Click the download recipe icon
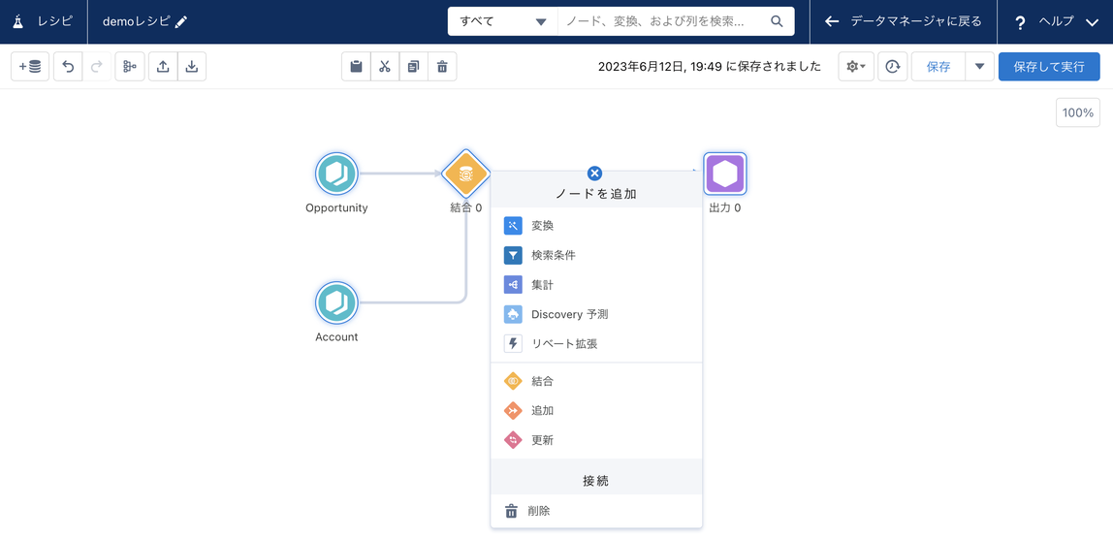The image size is (1113, 538). point(192,67)
